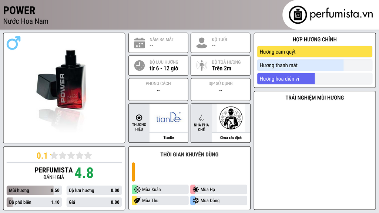Follow the TianDe brand name link
Viewport: 379px width, 213px height.
pyautogui.click(x=168, y=138)
